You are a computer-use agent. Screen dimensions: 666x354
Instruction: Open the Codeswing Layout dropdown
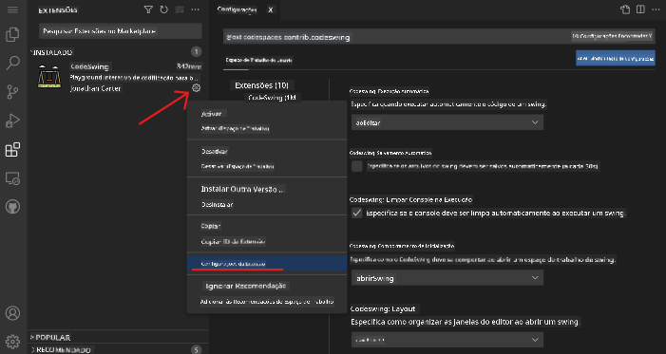click(x=447, y=340)
